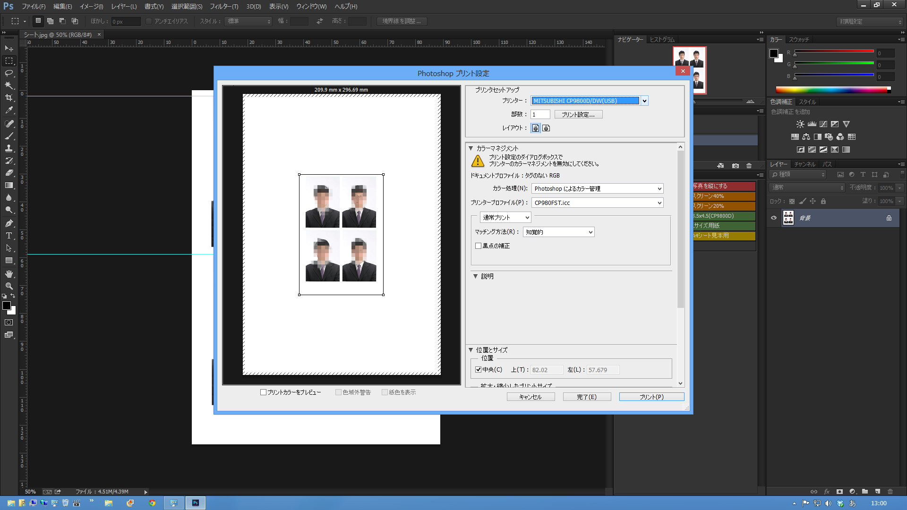This screenshot has width=907, height=510.
Task: Select the Eyedropper tool
Action: coord(9,110)
